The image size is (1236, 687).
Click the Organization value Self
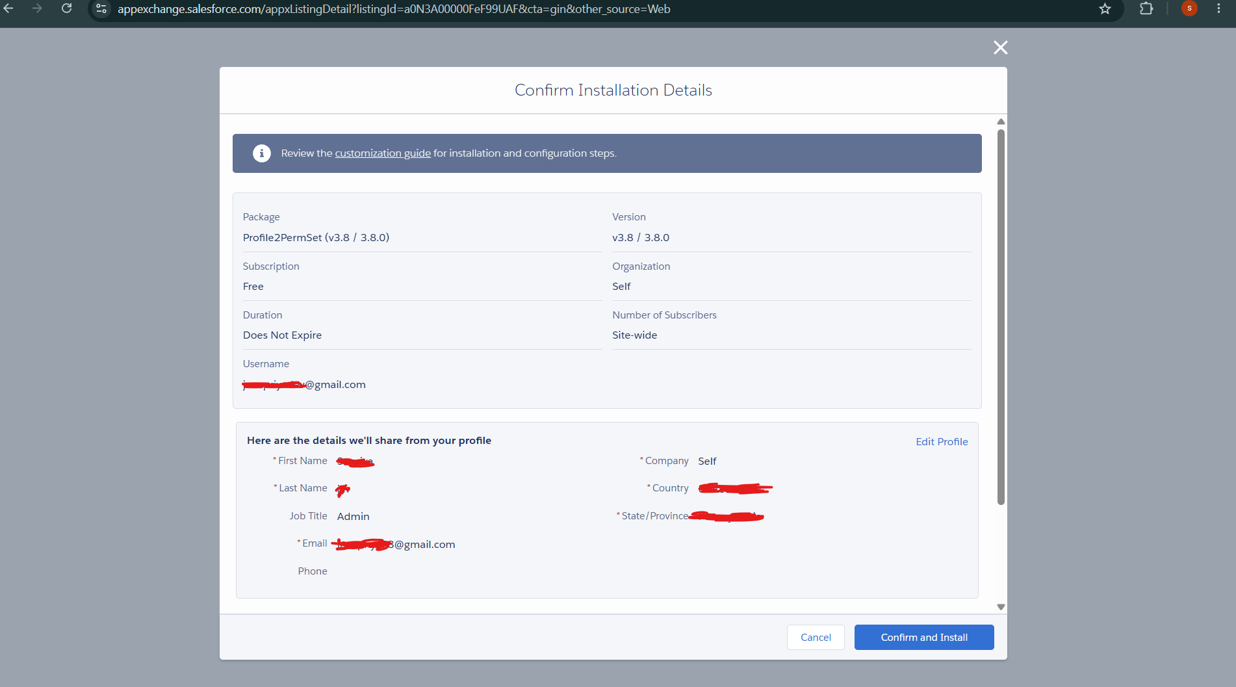pos(621,287)
